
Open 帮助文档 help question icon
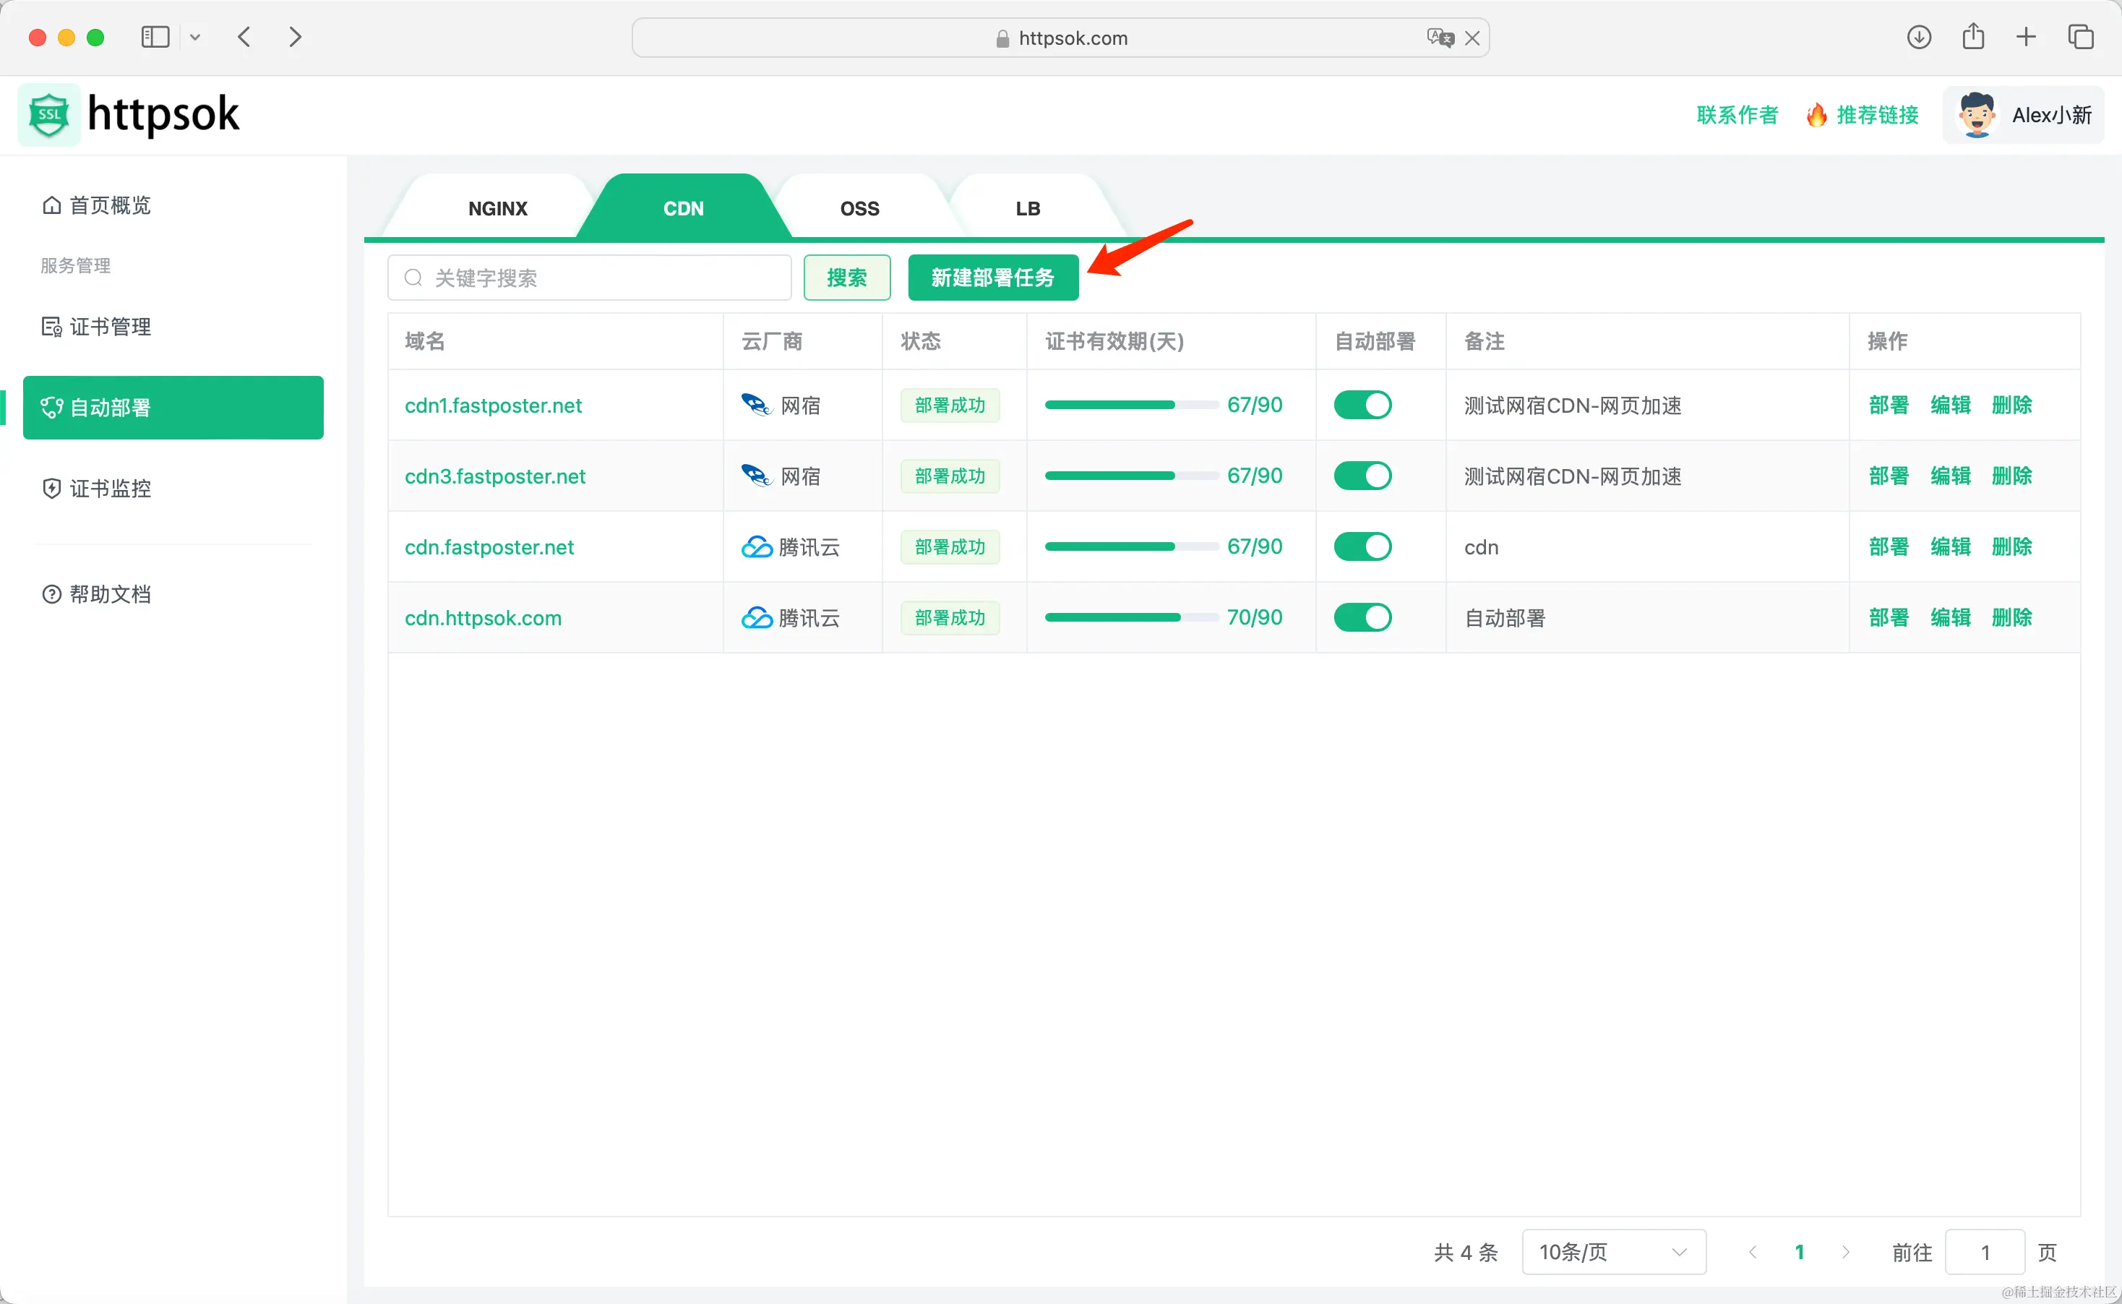(x=52, y=594)
